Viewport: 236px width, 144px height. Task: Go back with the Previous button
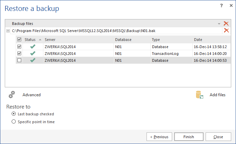[159, 137]
